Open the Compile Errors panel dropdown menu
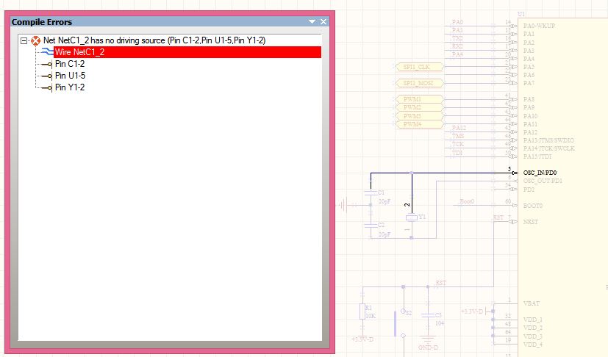This screenshot has width=608, height=357. (312, 22)
